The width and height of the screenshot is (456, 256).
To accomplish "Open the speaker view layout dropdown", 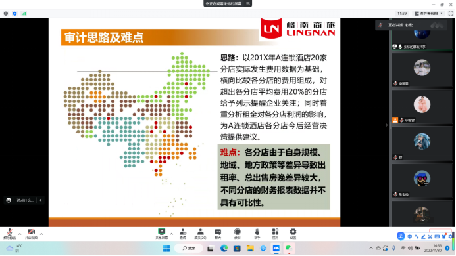I will coord(428,13).
